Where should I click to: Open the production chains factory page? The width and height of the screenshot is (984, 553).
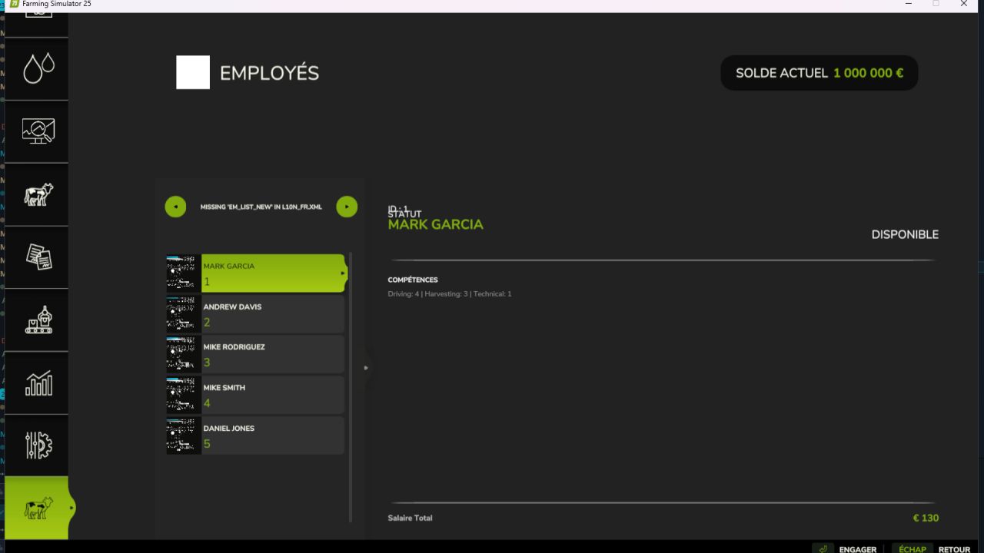[38, 320]
